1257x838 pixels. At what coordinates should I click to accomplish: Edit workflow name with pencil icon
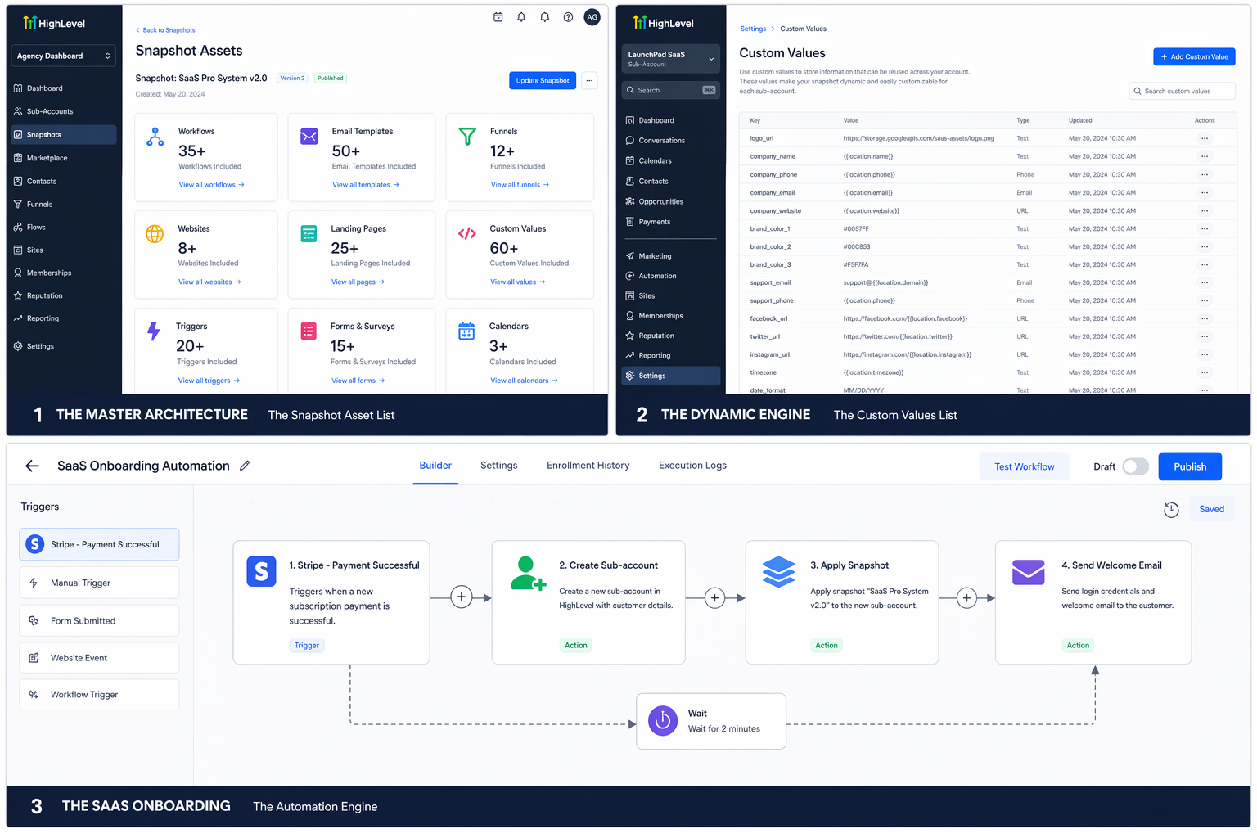click(245, 466)
